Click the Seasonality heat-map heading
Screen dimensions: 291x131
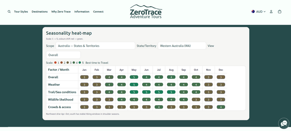tap(69, 33)
